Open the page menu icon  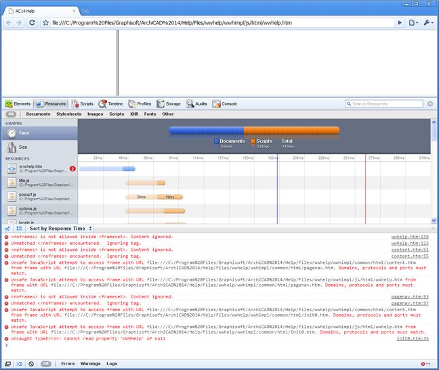(413, 22)
